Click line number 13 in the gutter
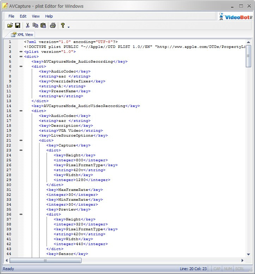Image resolution: width=255 pixels, height=274 pixels. pyautogui.click(x=9, y=101)
